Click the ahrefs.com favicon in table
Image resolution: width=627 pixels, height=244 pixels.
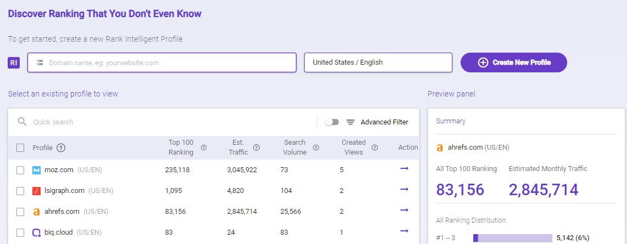[36, 212]
